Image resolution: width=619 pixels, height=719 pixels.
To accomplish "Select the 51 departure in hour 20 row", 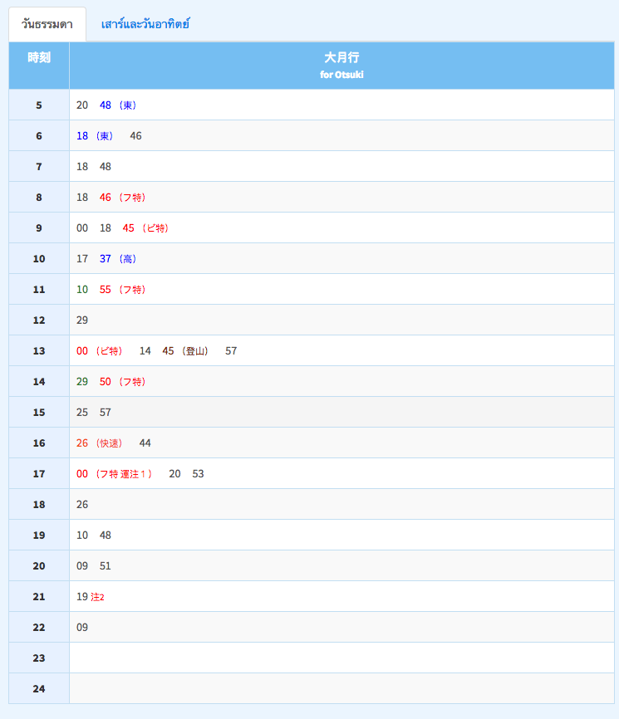I will tap(106, 566).
